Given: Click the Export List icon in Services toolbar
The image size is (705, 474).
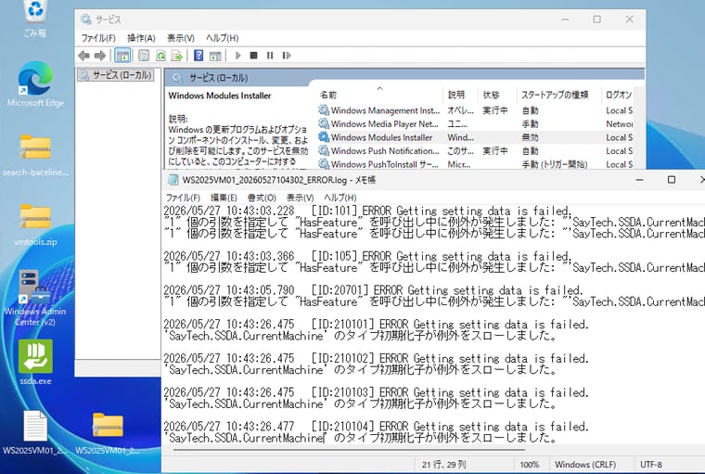Looking at the screenshot, I should 176,56.
